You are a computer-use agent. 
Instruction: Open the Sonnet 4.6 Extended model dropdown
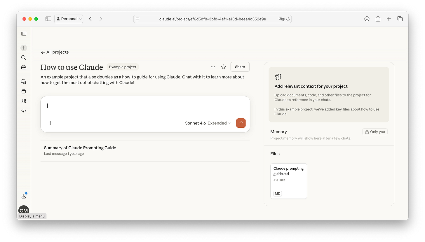point(208,123)
